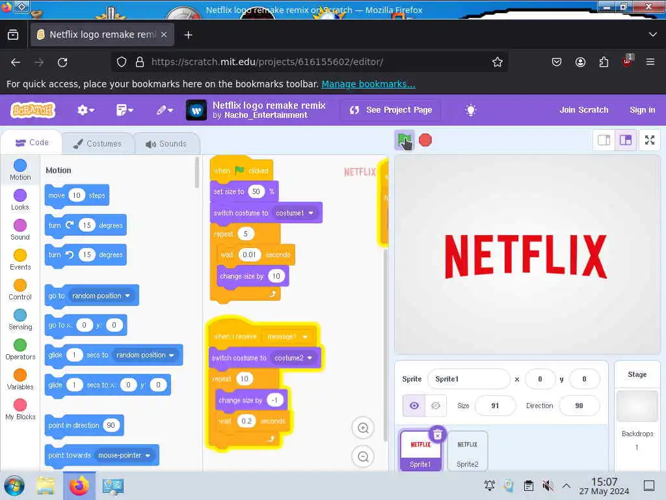Viewport: 666px width, 500px height.
Task: Select the Control block category
Action: (20, 290)
